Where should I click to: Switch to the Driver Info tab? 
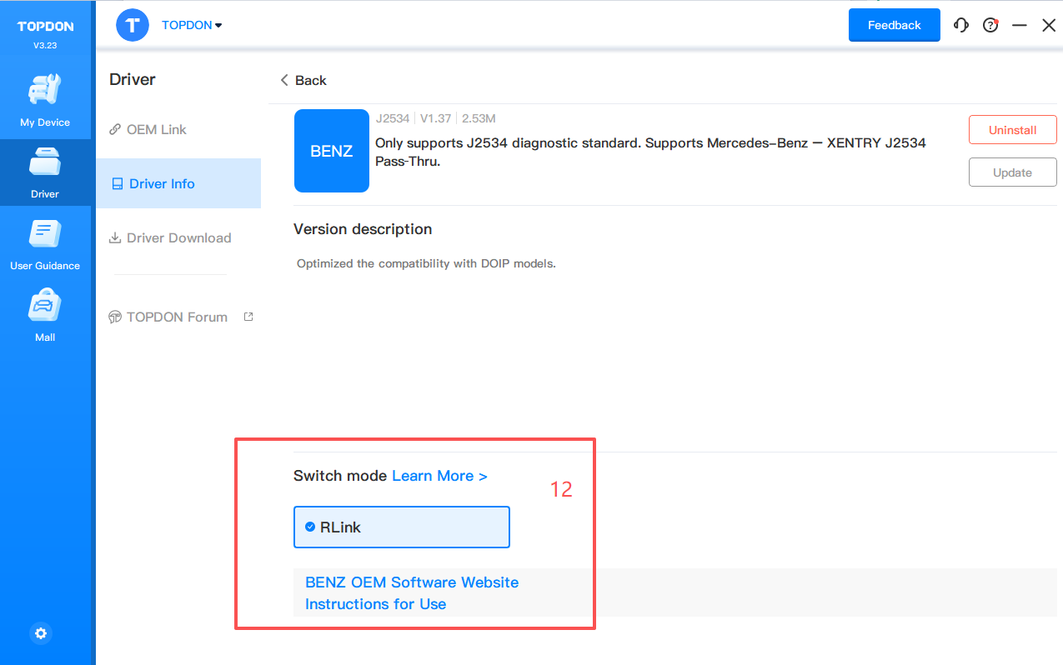click(x=162, y=183)
